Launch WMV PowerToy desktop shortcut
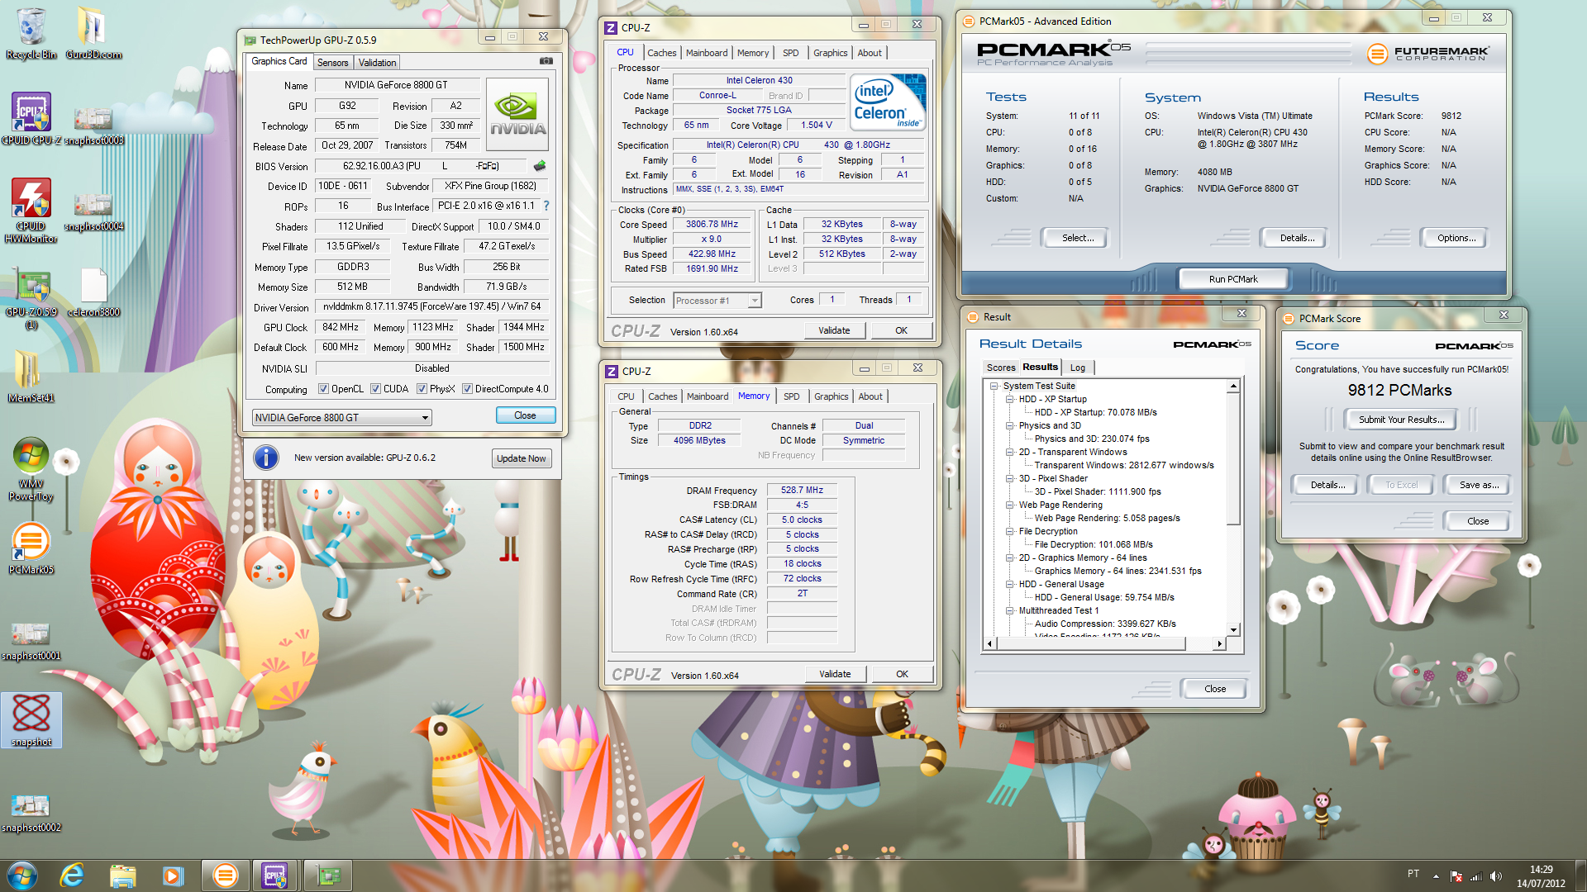The image size is (1587, 892). [31, 468]
